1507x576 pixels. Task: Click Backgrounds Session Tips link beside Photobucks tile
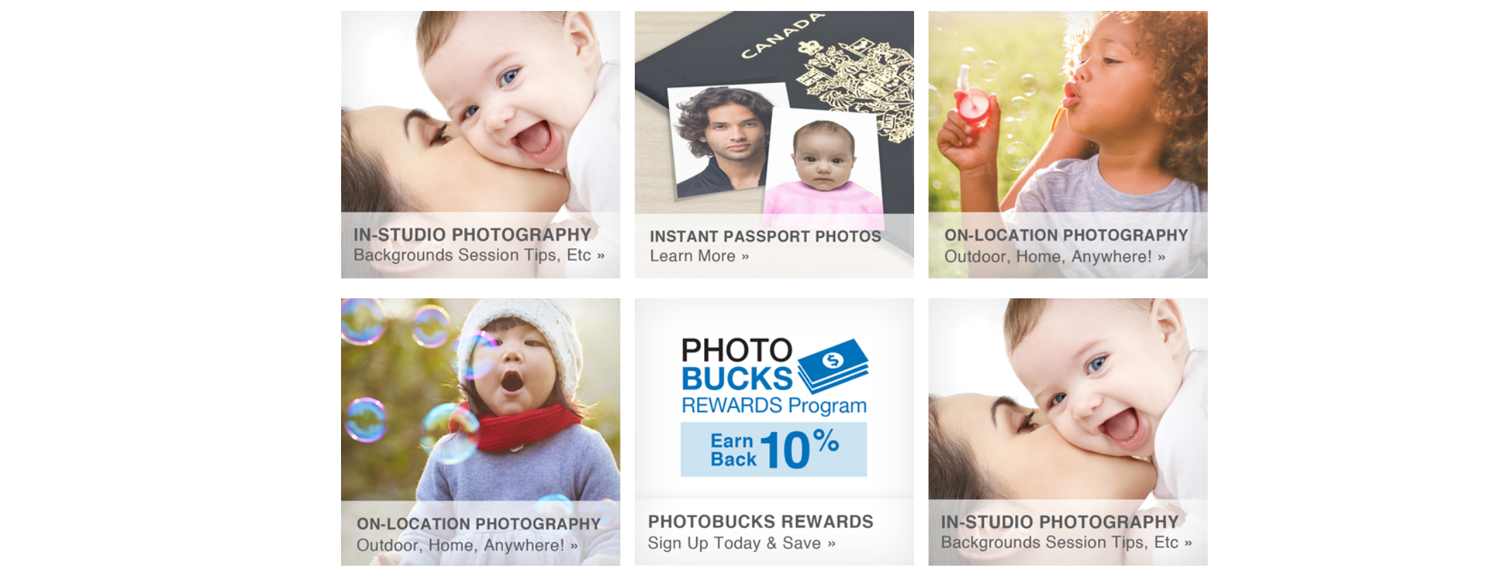click(1066, 542)
